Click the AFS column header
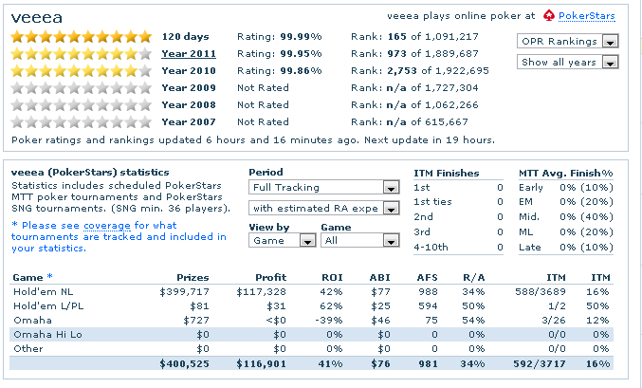 tap(428, 277)
